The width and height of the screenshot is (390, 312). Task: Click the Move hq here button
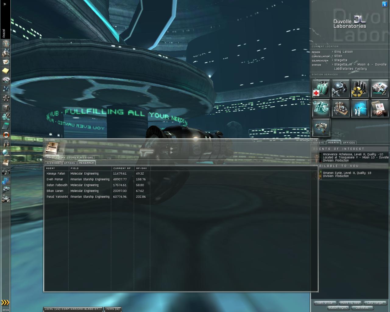coord(350,303)
